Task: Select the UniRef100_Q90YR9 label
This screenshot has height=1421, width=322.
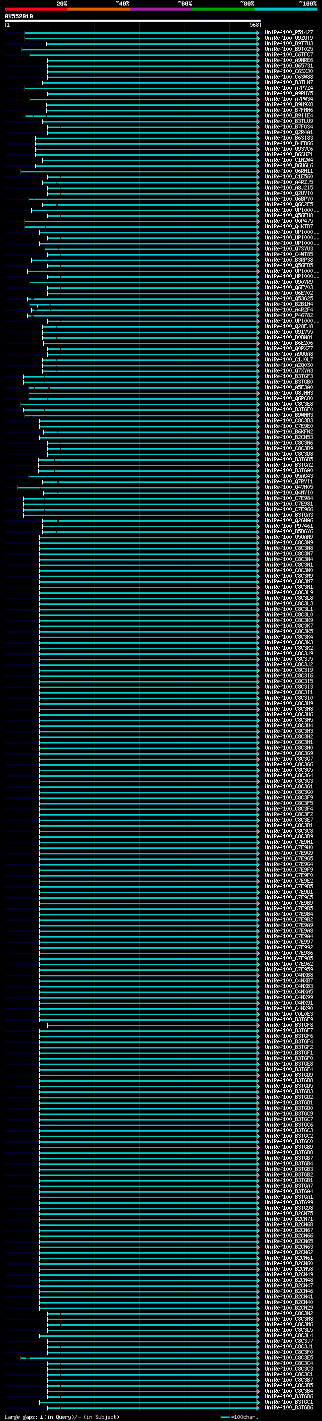Action: 289,282
